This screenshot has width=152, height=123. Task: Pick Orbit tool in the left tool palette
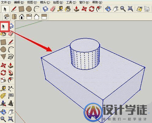pos(3,112)
